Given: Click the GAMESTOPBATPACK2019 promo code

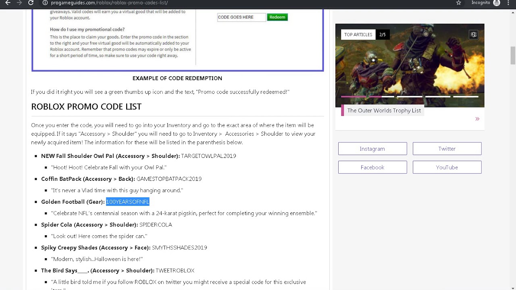Looking at the screenshot, I should click(x=169, y=179).
